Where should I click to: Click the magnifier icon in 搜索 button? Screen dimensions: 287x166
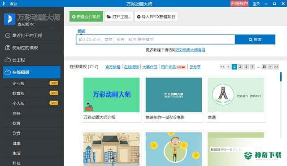click(251, 39)
